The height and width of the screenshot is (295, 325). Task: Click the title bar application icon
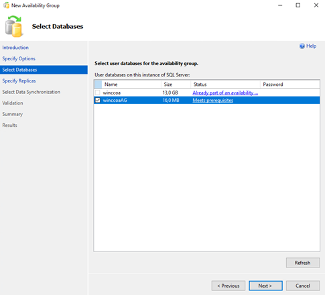(6, 5)
